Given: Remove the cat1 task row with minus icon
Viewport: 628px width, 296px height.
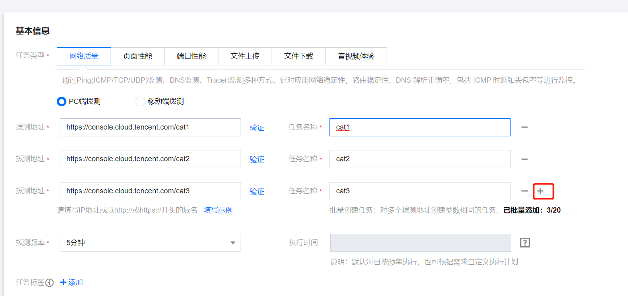Looking at the screenshot, I should tap(524, 127).
